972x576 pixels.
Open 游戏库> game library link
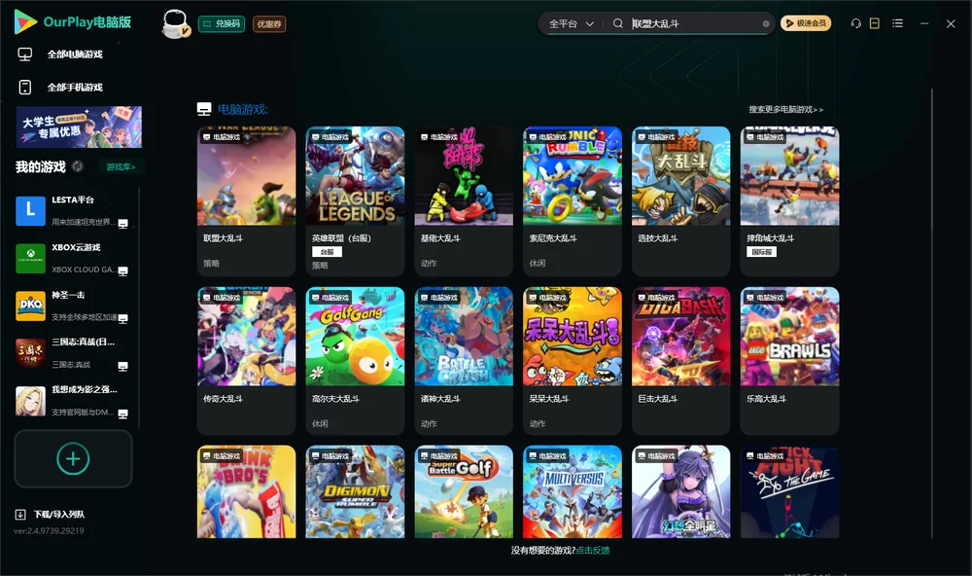121,166
